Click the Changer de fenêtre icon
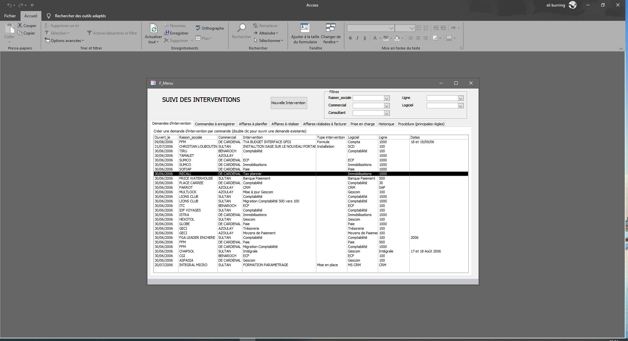628x341 pixels. click(331, 28)
